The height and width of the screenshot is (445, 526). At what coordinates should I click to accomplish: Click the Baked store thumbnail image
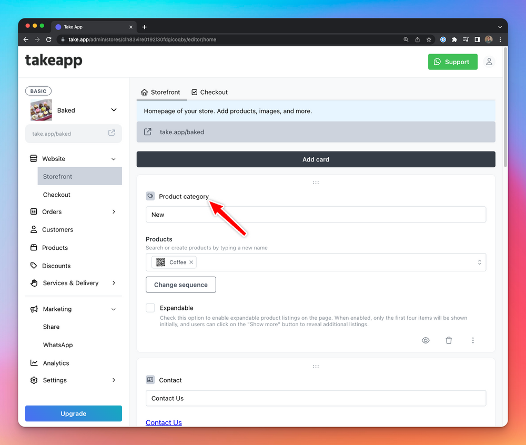[41, 110]
